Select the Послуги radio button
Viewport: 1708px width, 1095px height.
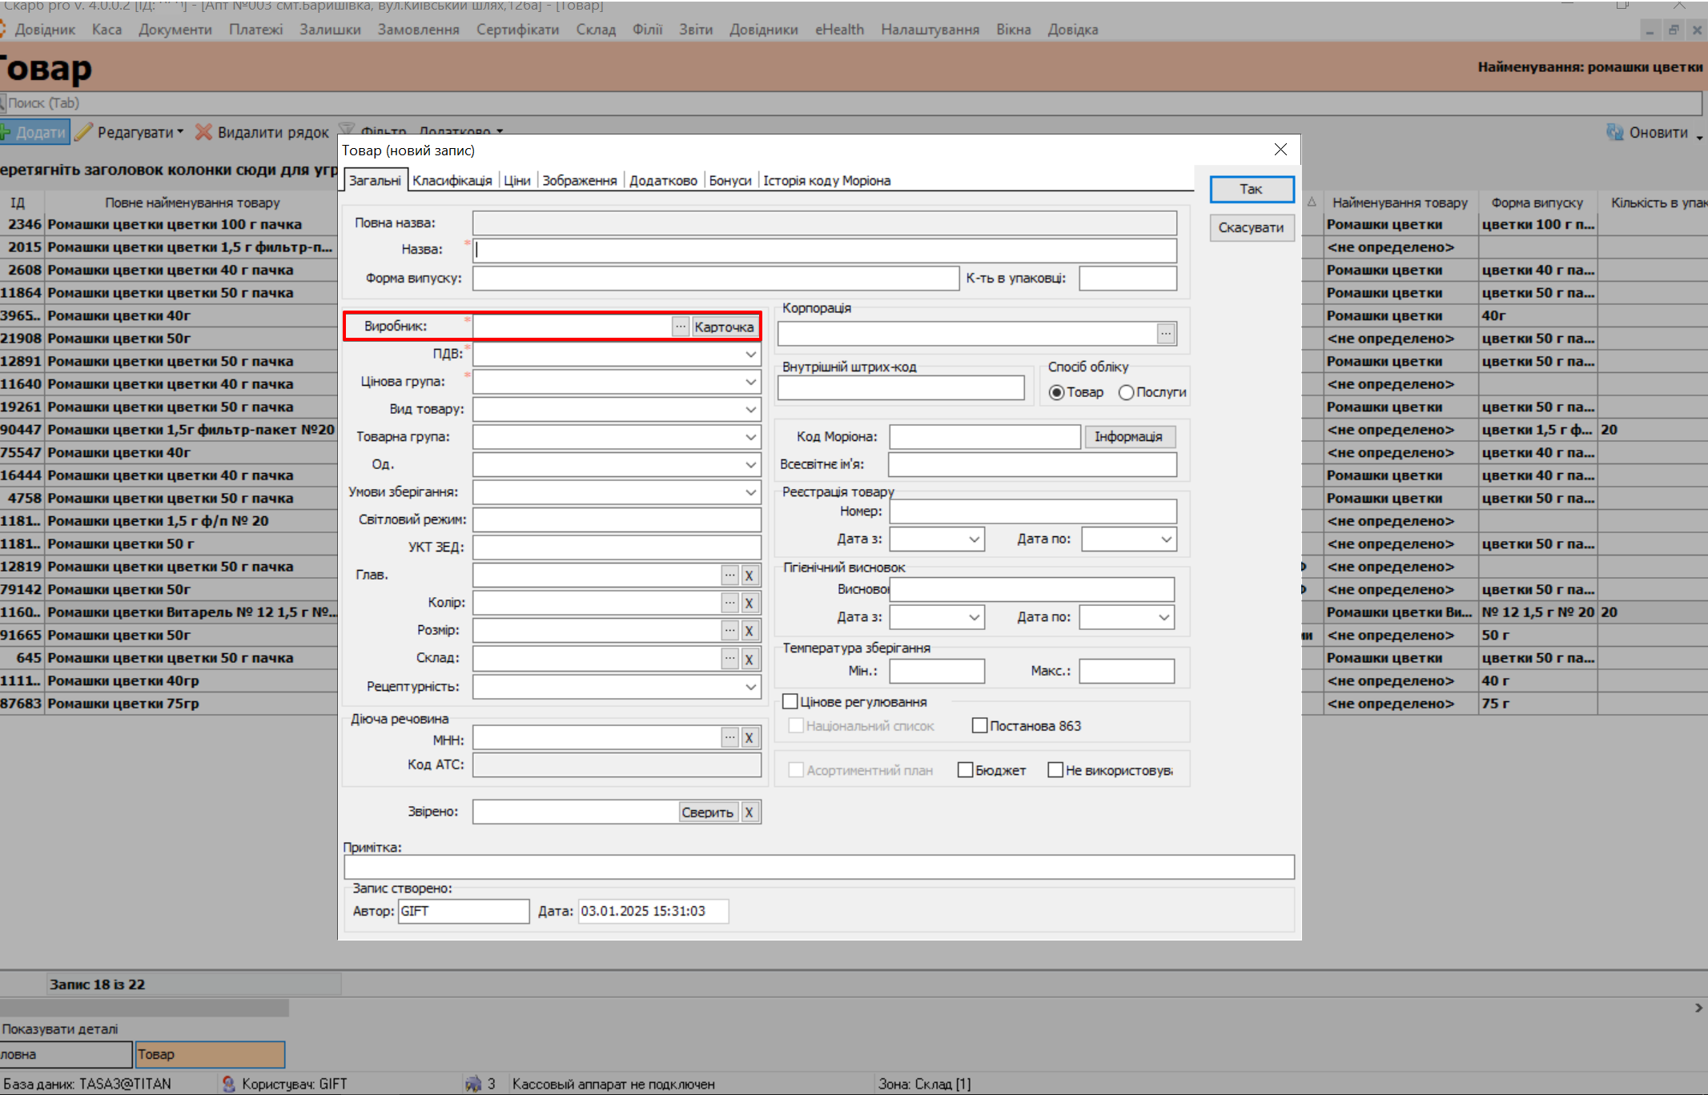[1126, 392]
